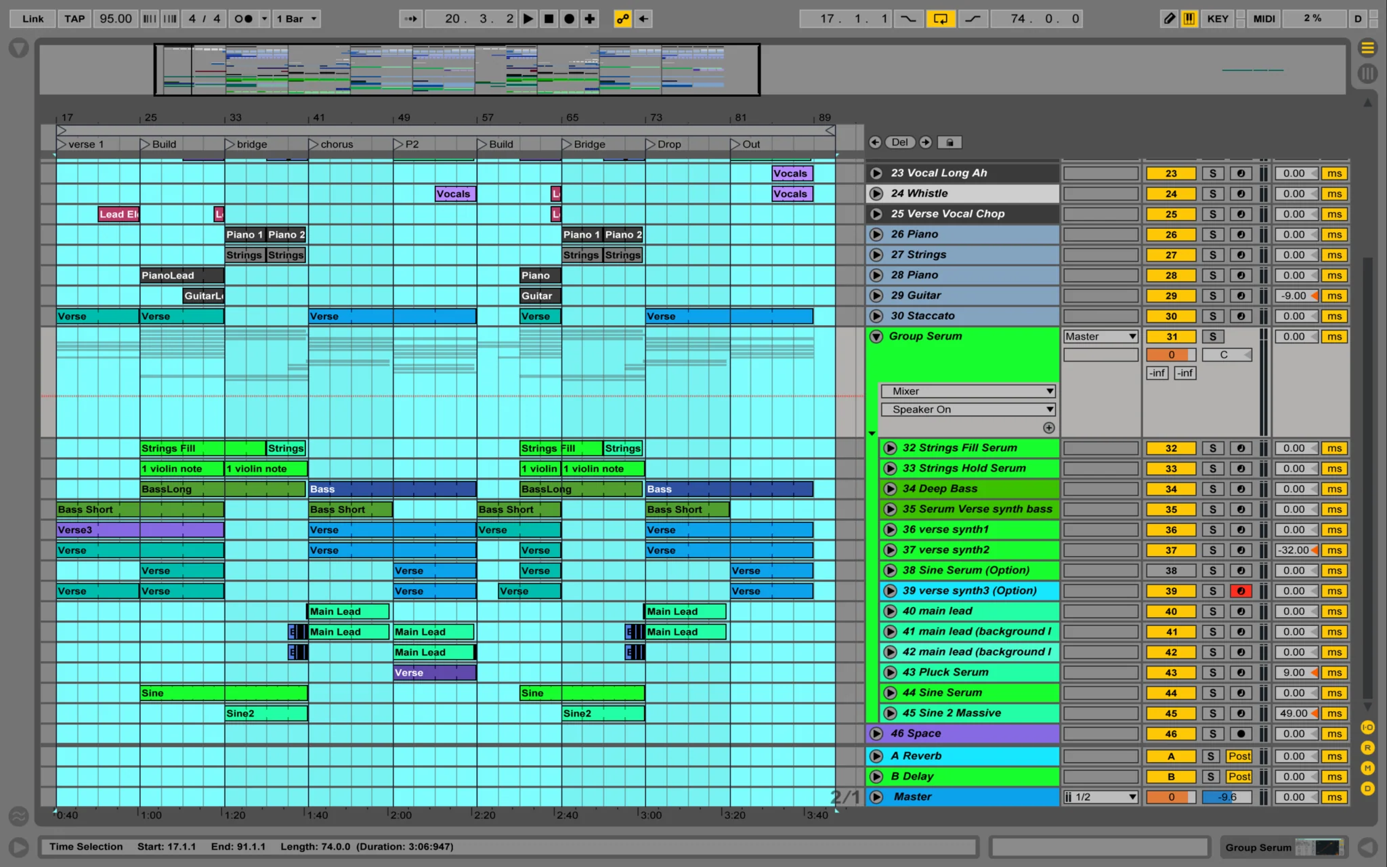
Task: Toggle track activator 38
Action: 1171,571
